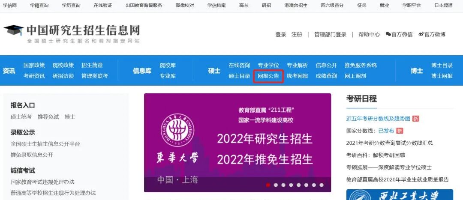Click the 西北工业大学 banner thumbnail
This screenshot has height=200, width=463.
click(400, 195)
